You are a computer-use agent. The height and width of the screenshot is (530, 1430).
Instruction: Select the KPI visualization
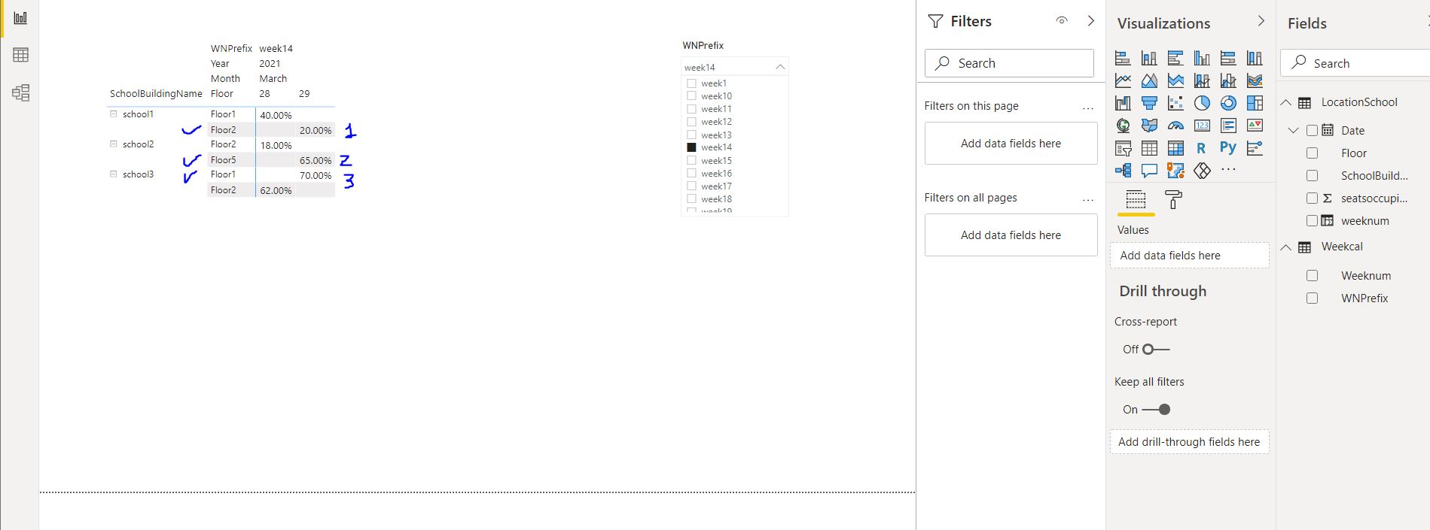pos(1255,126)
